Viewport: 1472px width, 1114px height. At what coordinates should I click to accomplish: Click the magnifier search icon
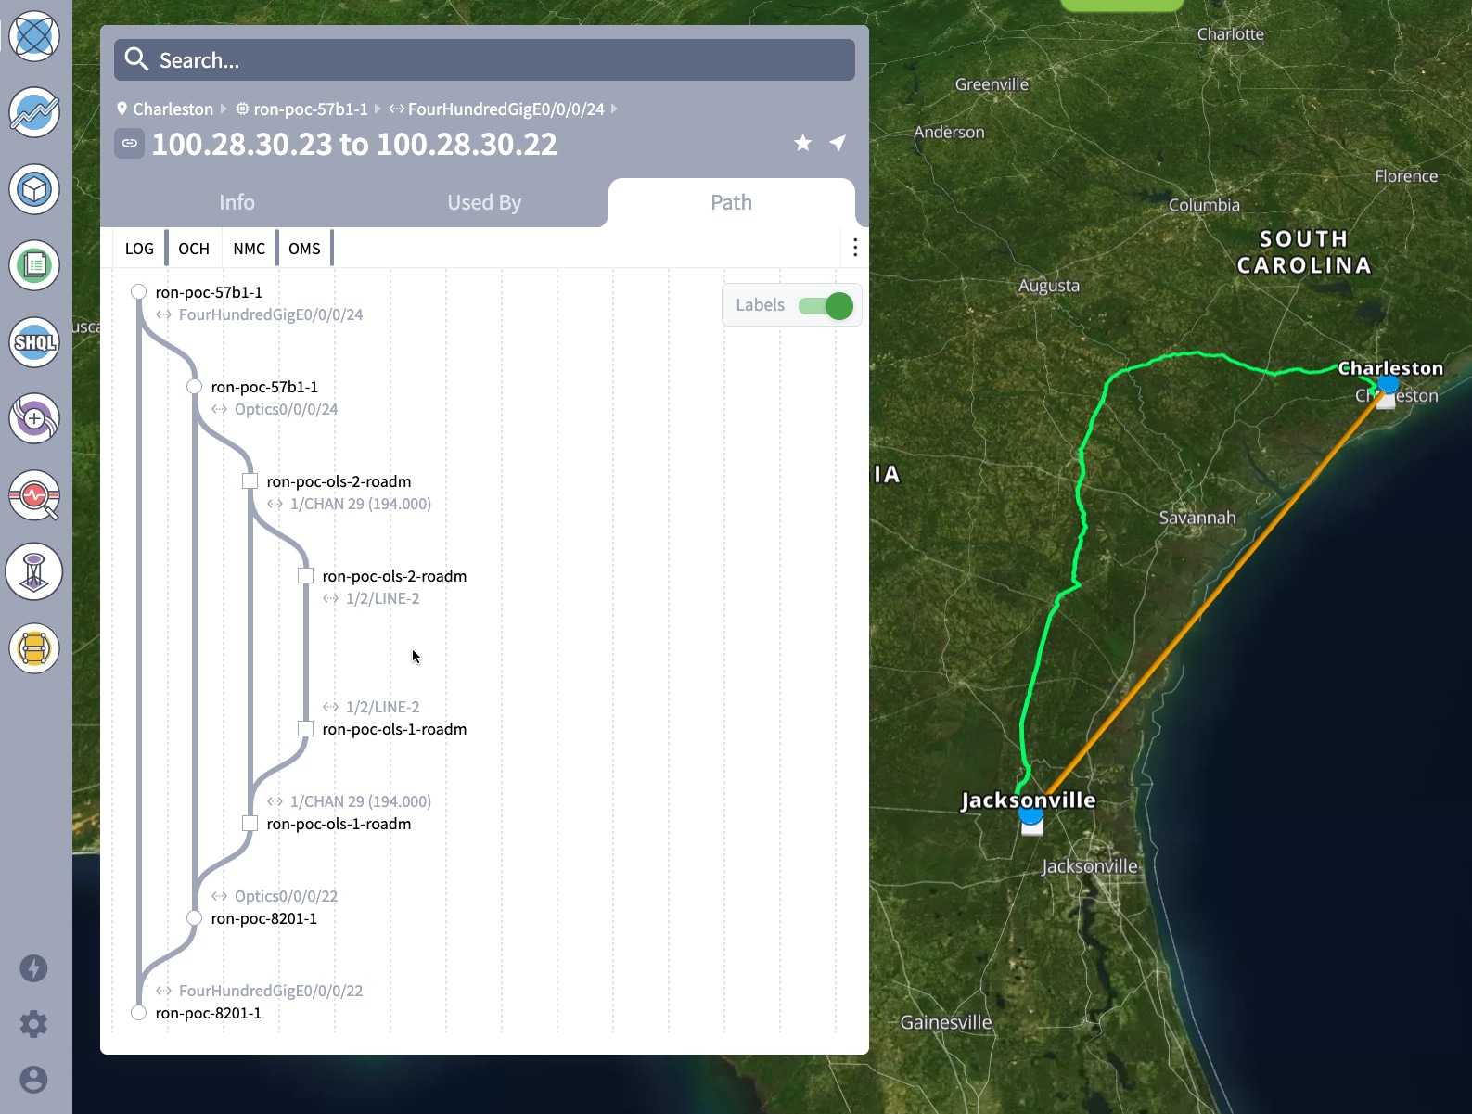pyautogui.click(x=136, y=59)
